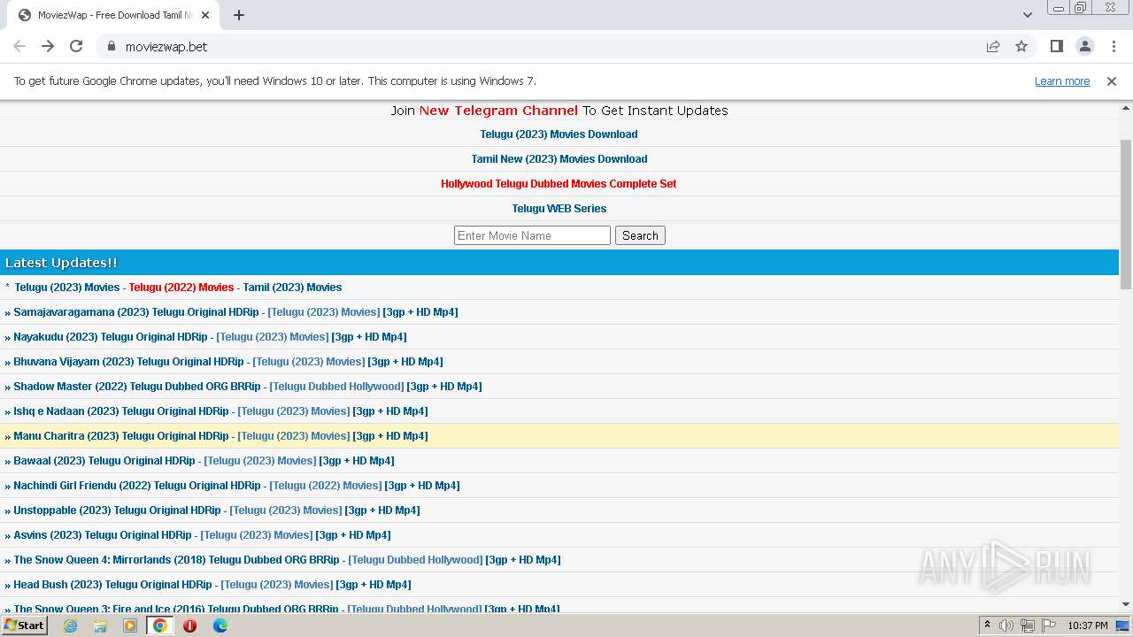
Task: Open Bhuvana Vijayam (2023) movie link
Action: [128, 362]
